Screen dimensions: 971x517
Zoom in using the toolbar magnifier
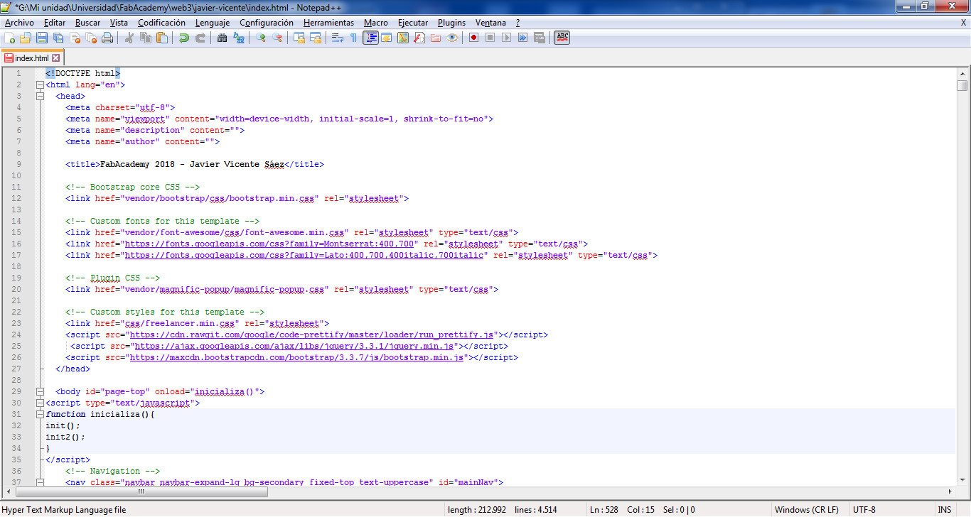pos(261,38)
